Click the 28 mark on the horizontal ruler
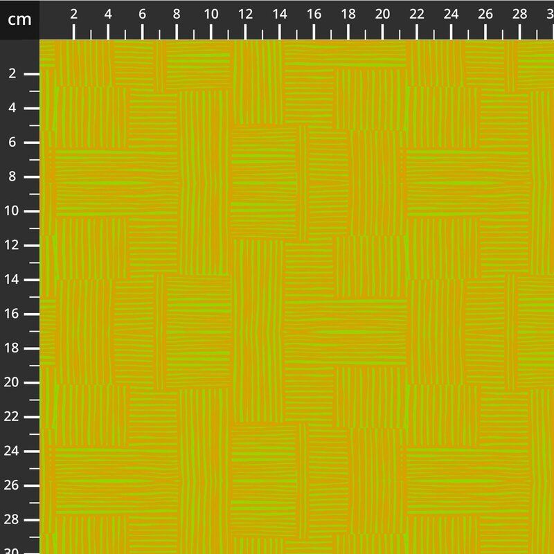 (x=520, y=15)
